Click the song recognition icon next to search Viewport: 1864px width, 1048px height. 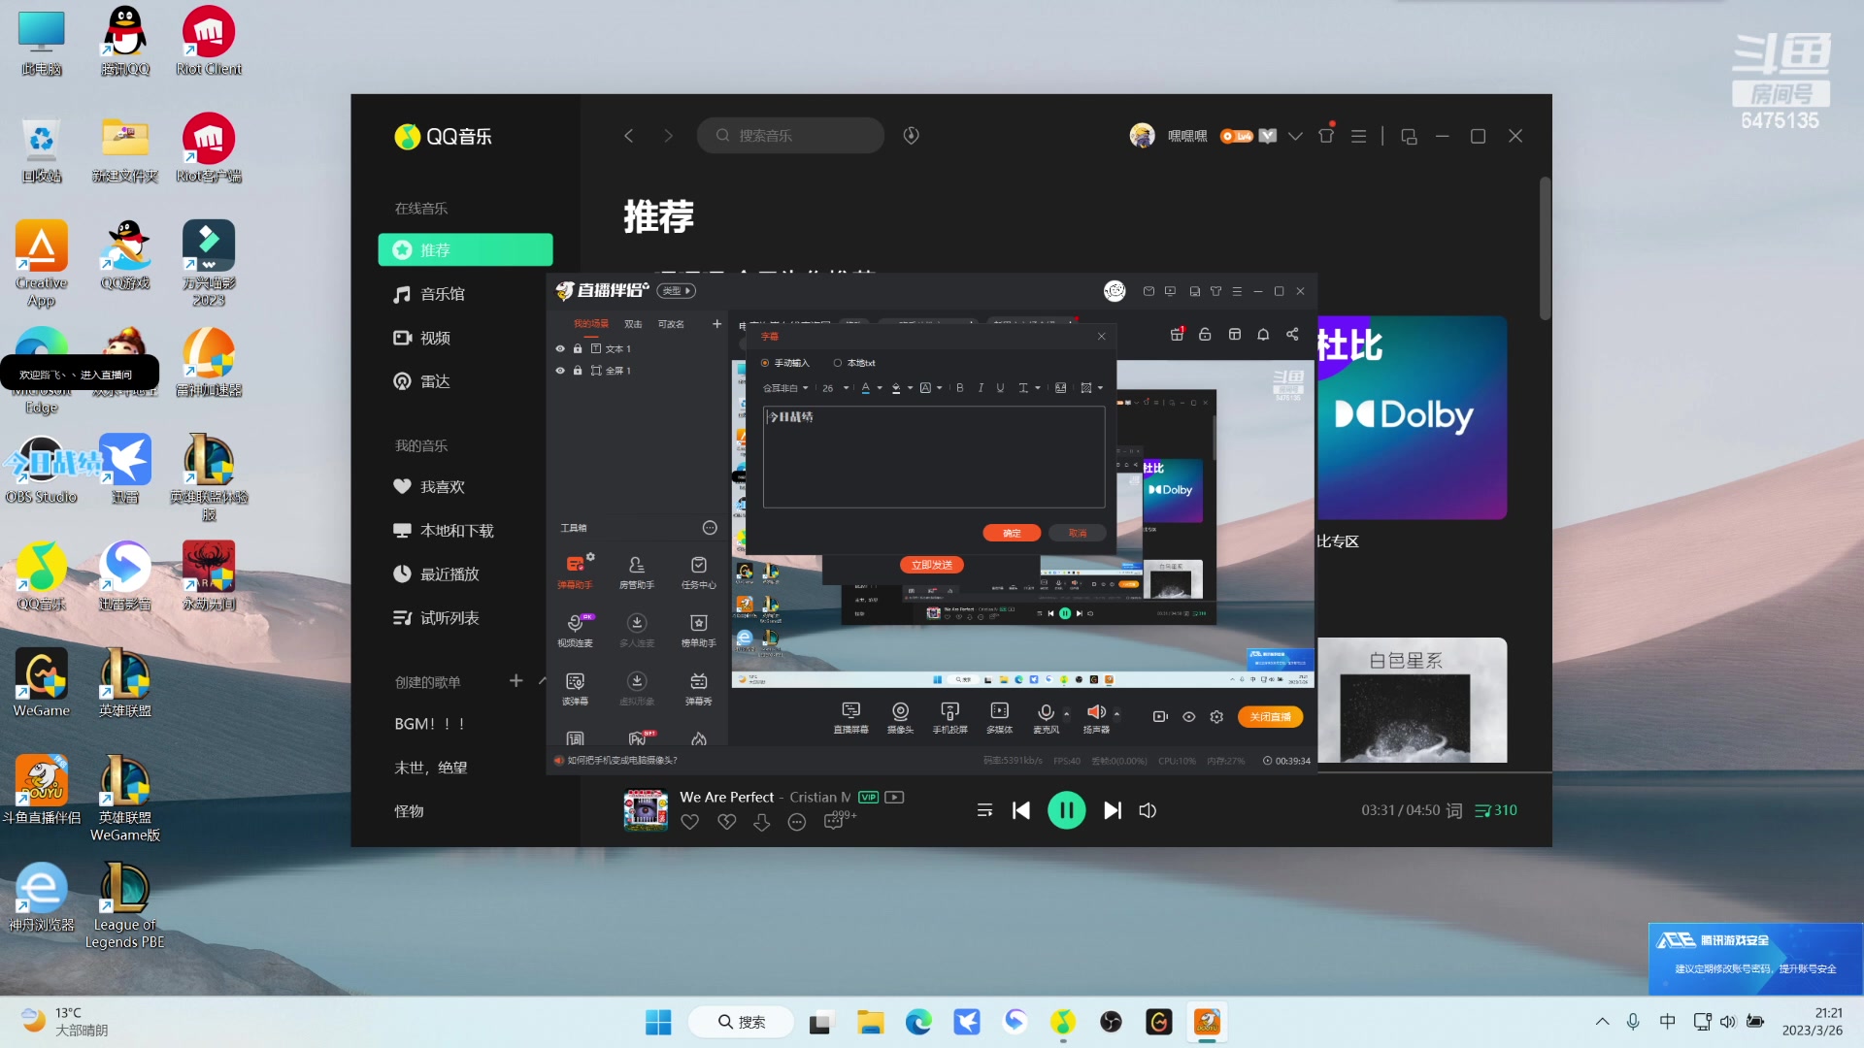tap(911, 136)
